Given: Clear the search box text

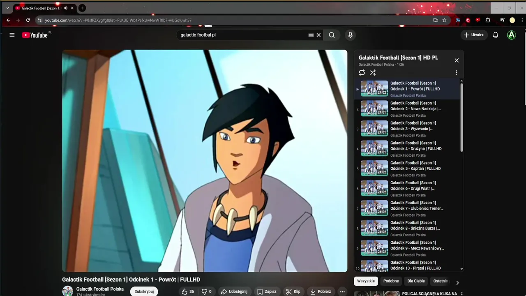Looking at the screenshot, I should 318,35.
